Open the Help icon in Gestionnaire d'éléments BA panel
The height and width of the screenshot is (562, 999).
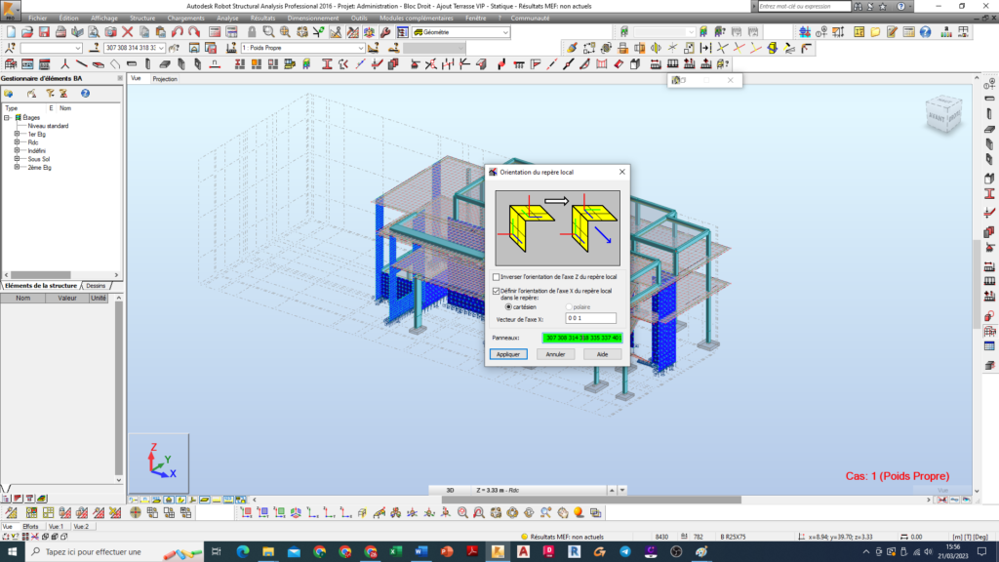[x=84, y=93]
